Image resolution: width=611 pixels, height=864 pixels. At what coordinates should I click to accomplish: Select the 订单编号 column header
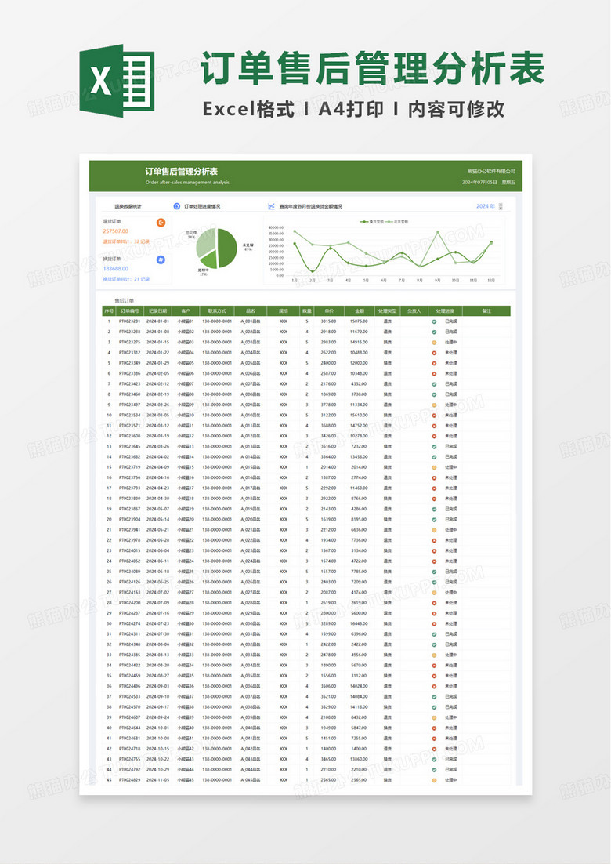[x=129, y=311]
